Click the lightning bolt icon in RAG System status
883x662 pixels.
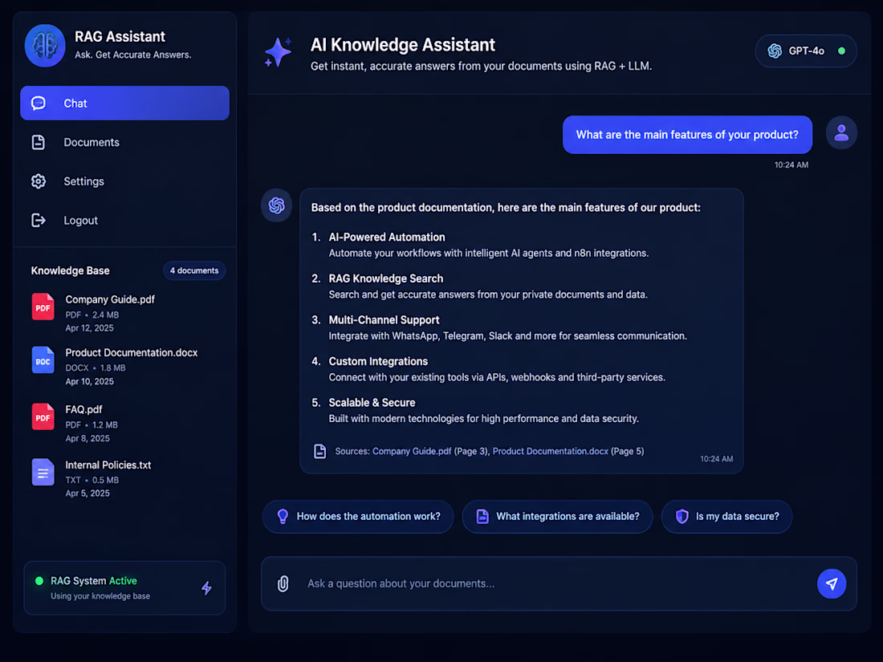(x=206, y=588)
